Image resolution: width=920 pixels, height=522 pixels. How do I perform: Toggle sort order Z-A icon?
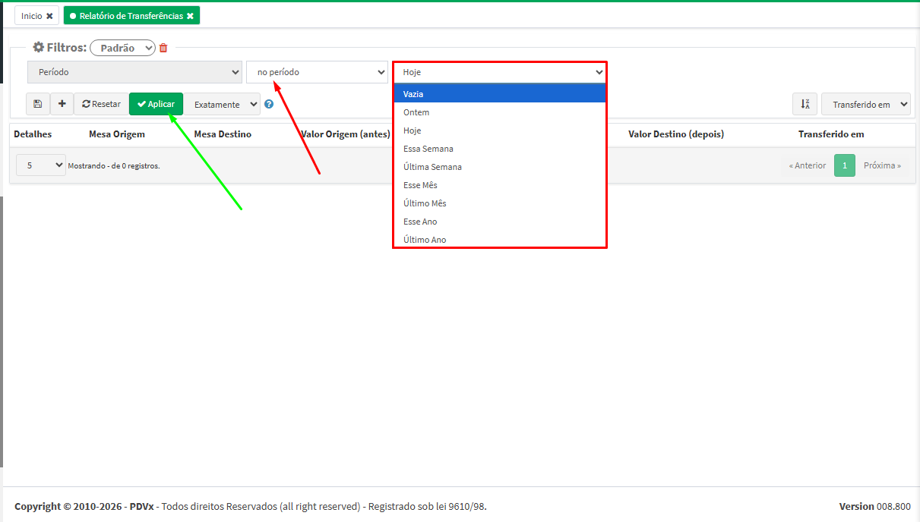[x=805, y=104]
